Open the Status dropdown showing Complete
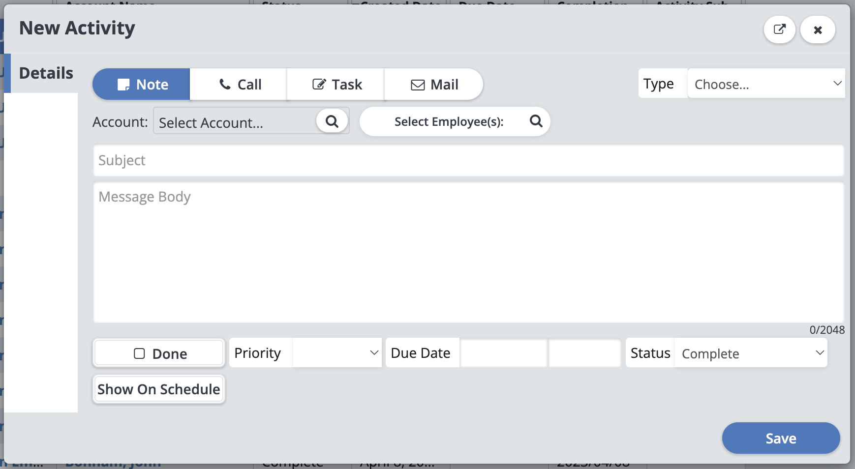Screen dimensions: 855x469 pos(751,353)
